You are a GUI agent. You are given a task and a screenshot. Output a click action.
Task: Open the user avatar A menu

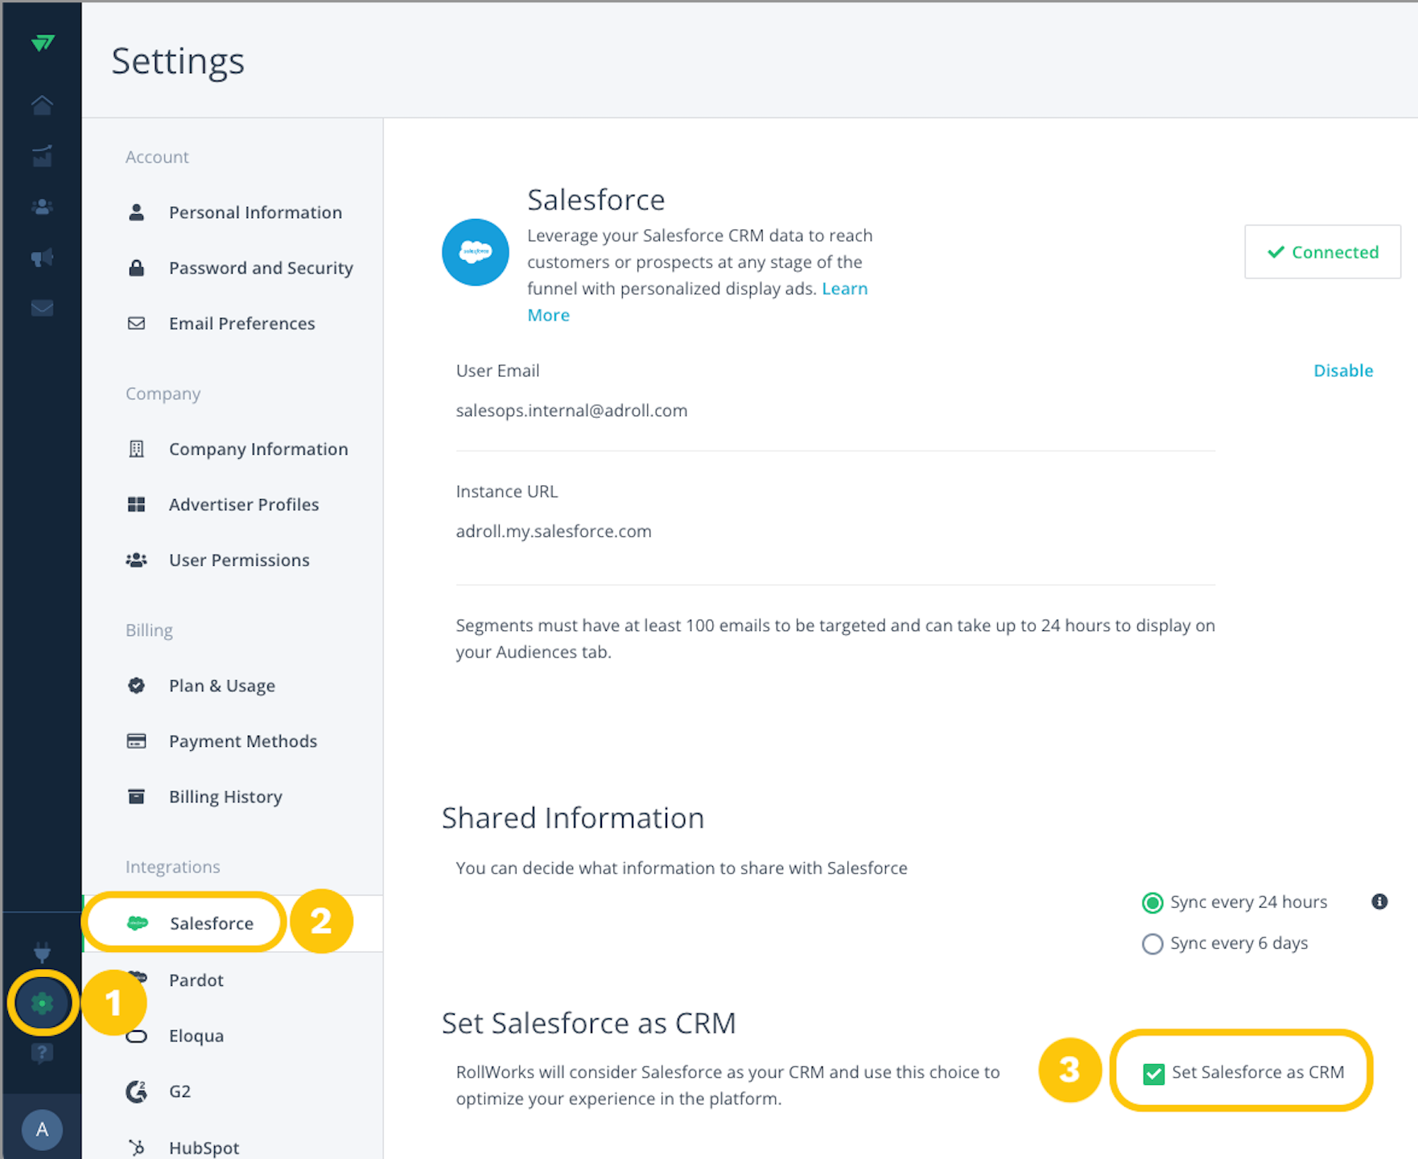point(43,1129)
